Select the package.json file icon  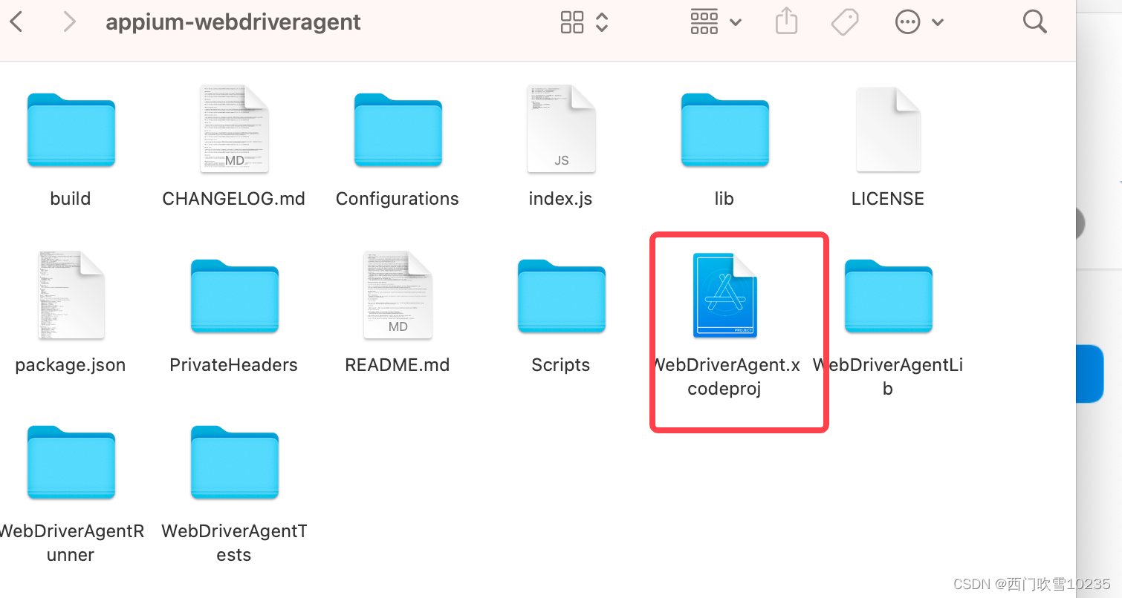click(71, 295)
